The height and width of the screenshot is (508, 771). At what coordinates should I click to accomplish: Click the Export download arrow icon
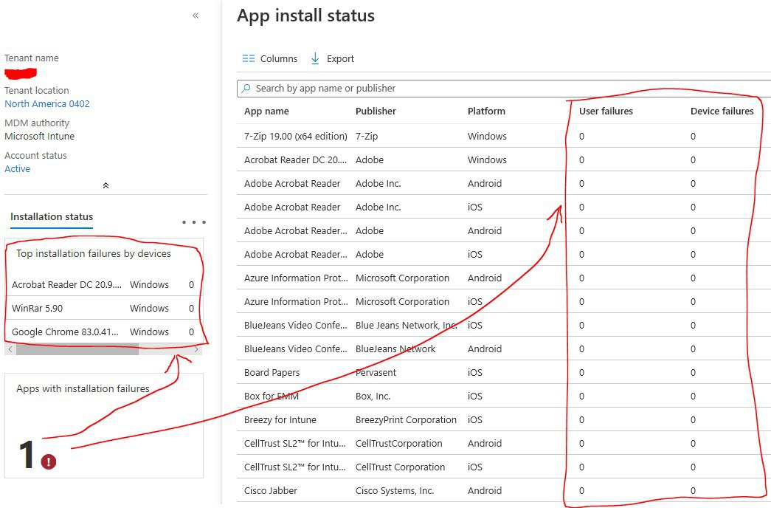[x=315, y=58]
